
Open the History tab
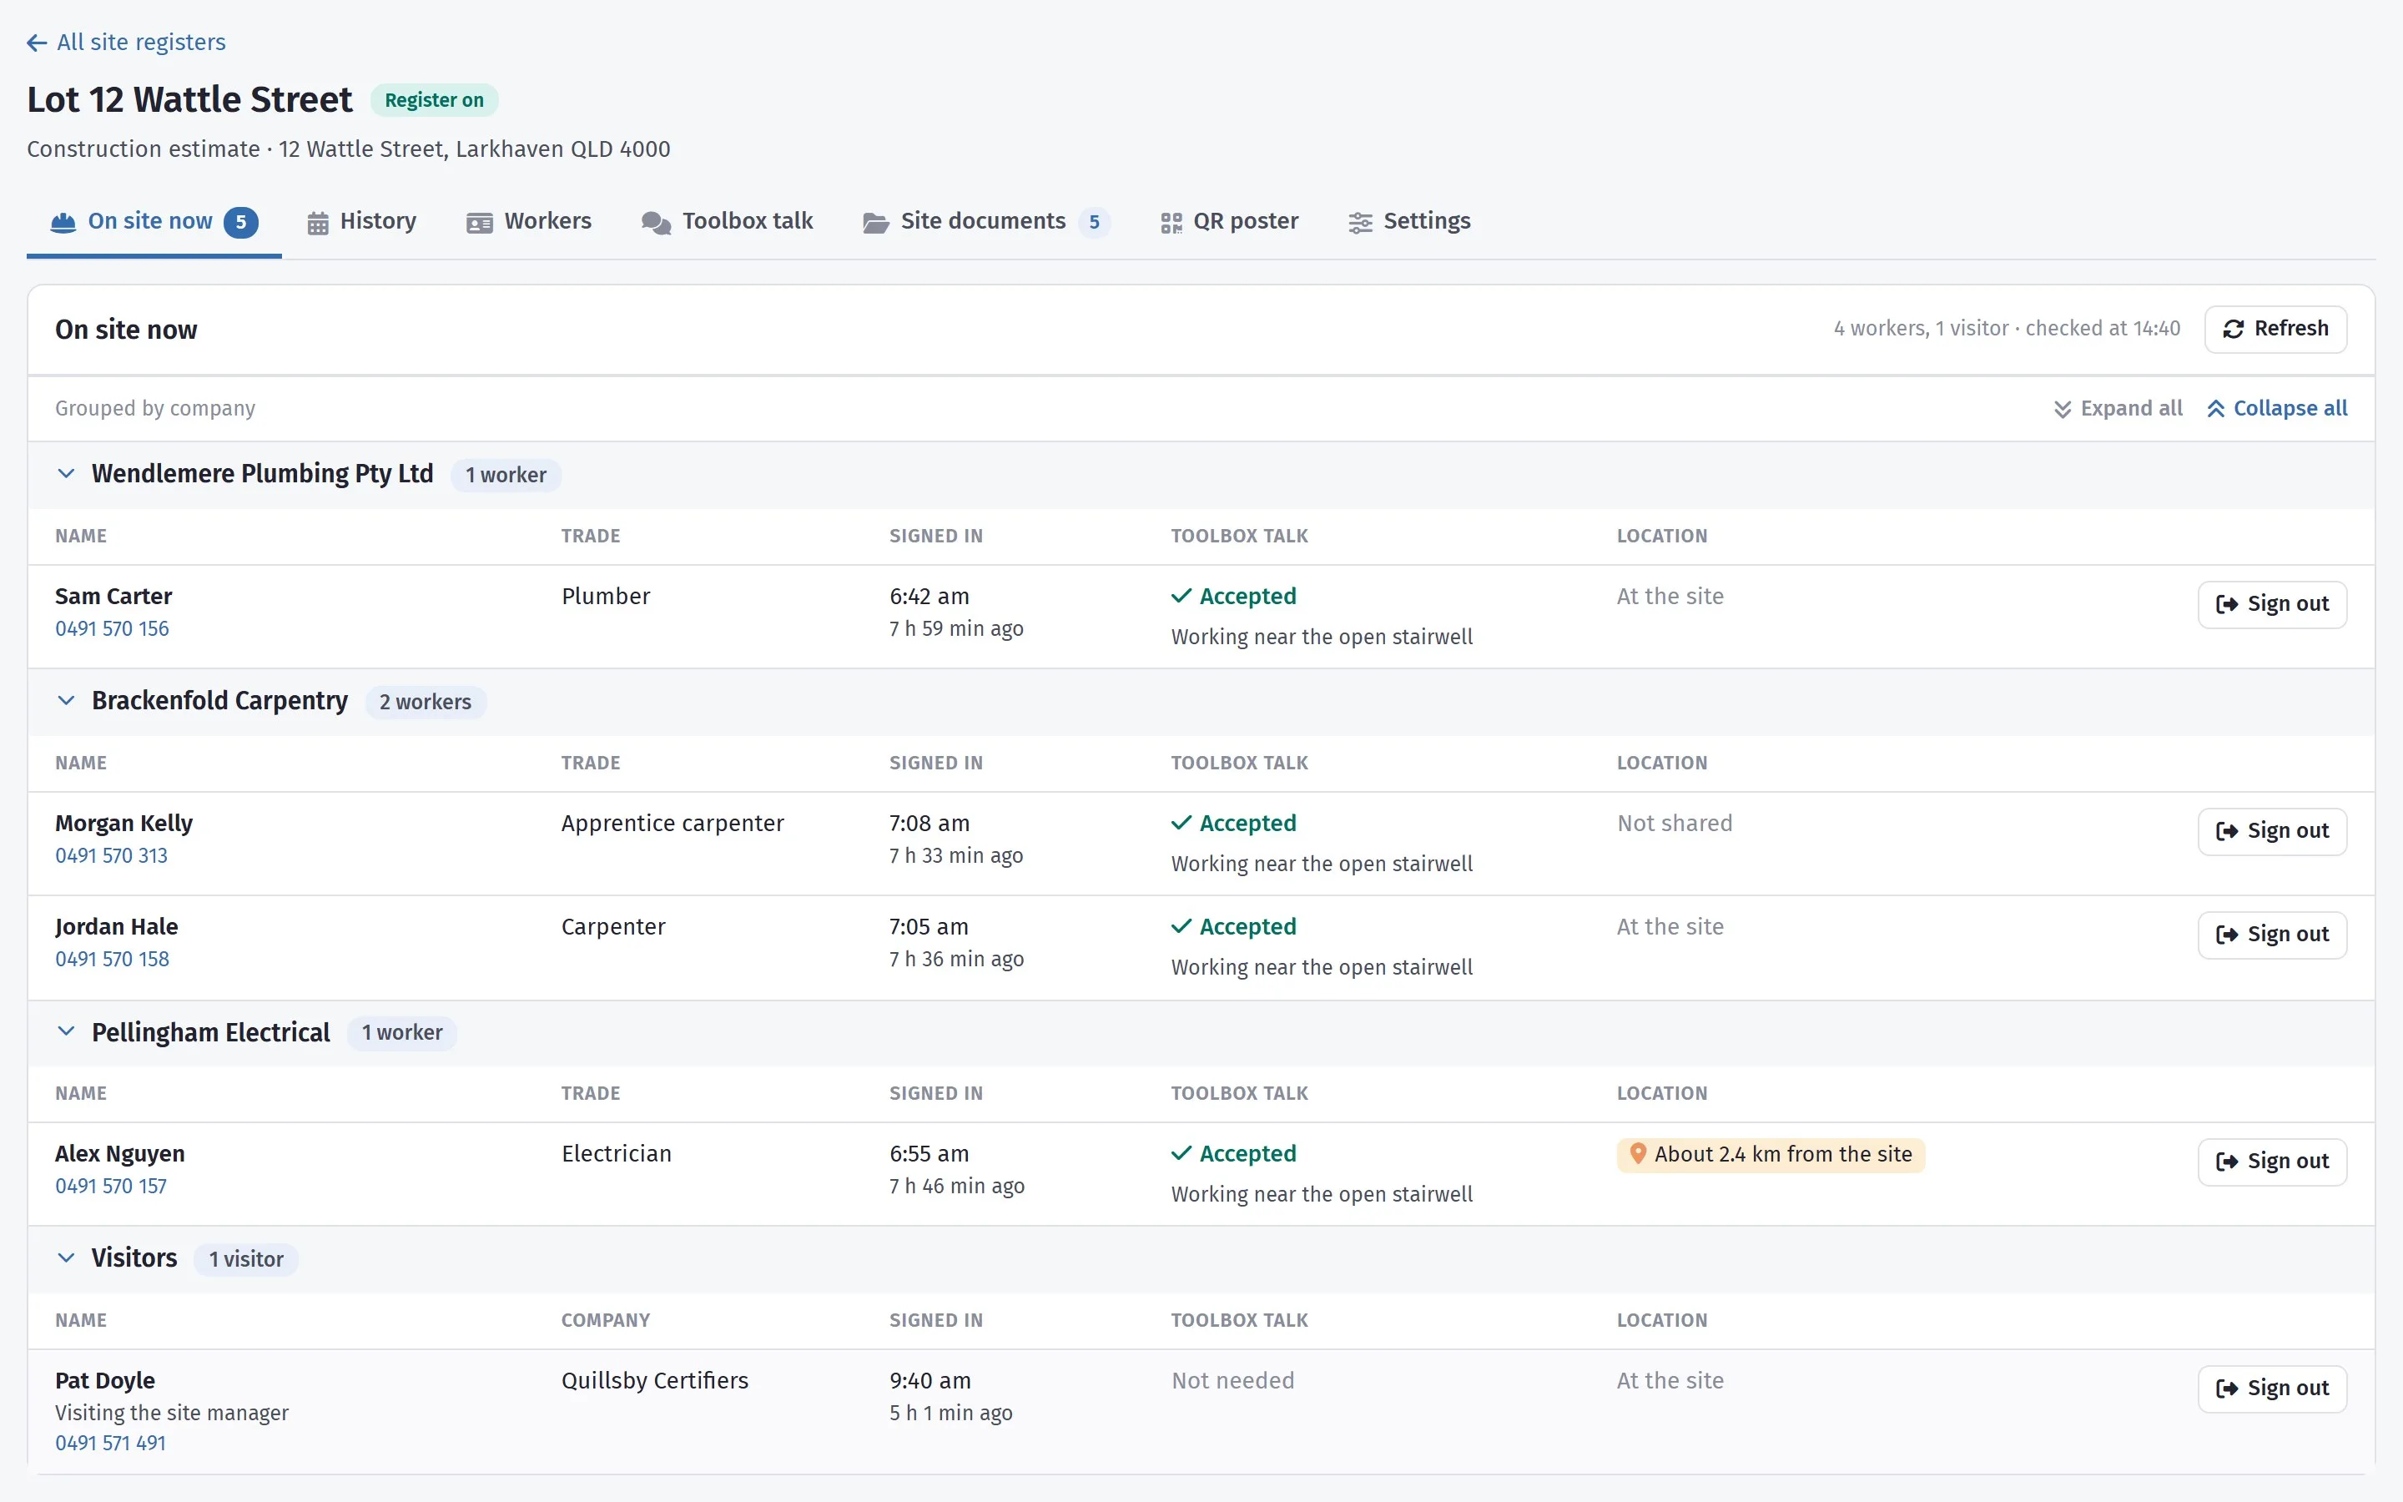coord(361,221)
